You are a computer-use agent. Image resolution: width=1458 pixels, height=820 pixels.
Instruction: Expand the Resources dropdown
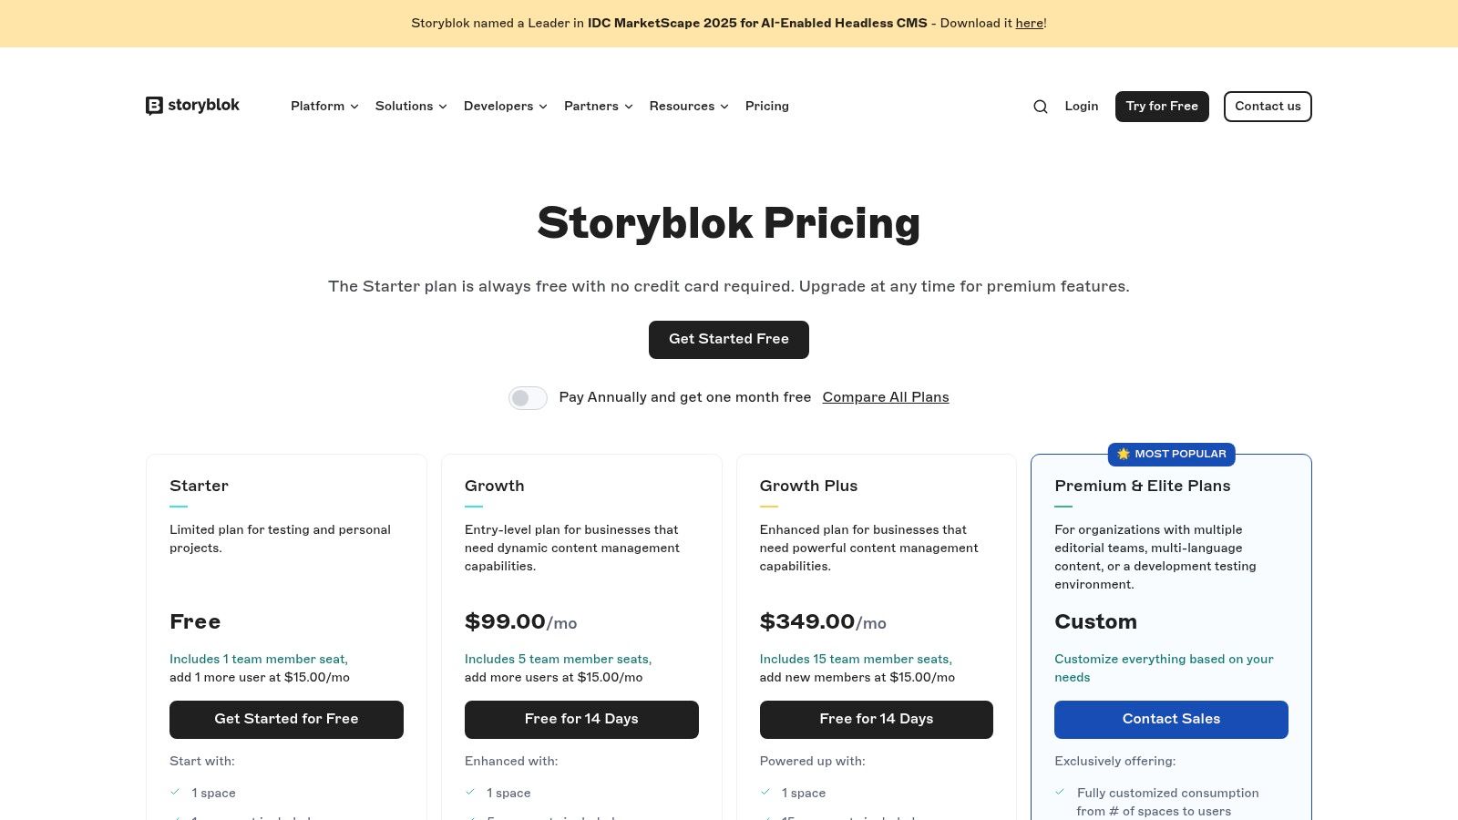click(688, 107)
